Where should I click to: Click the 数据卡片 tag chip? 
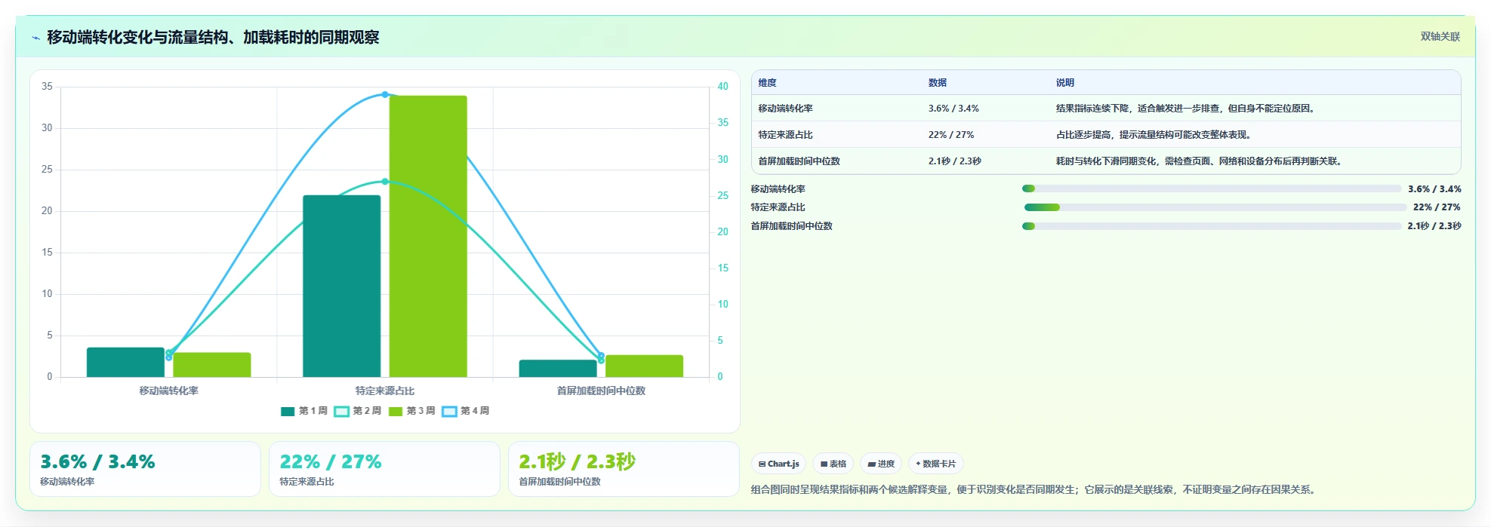pos(936,464)
